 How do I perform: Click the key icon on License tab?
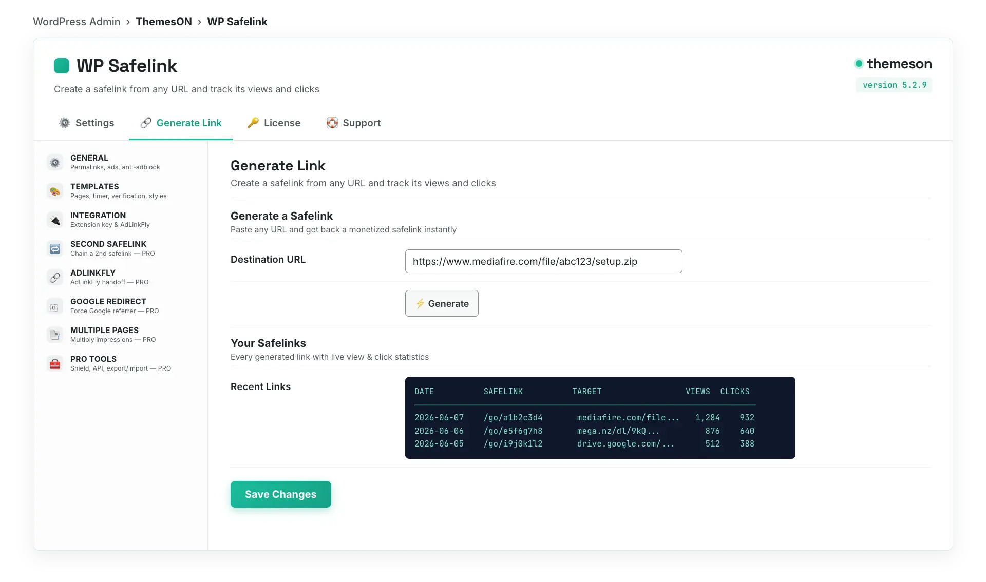253,123
